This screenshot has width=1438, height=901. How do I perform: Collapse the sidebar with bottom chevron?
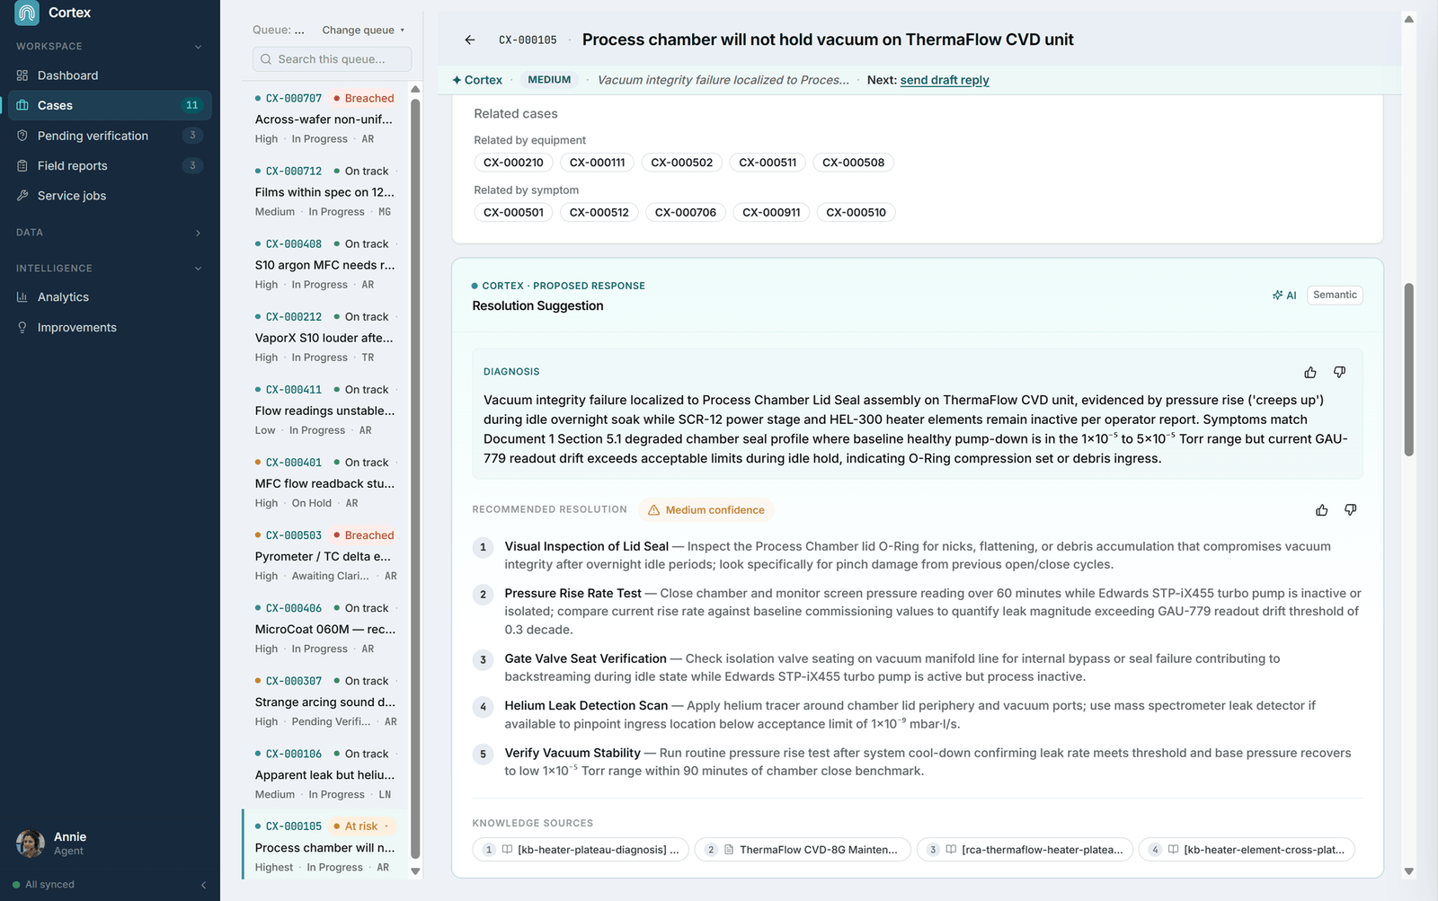point(203,885)
